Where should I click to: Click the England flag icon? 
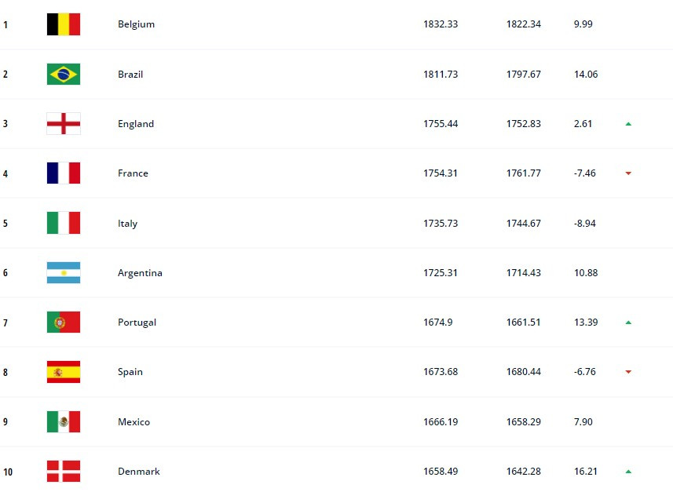(x=64, y=124)
